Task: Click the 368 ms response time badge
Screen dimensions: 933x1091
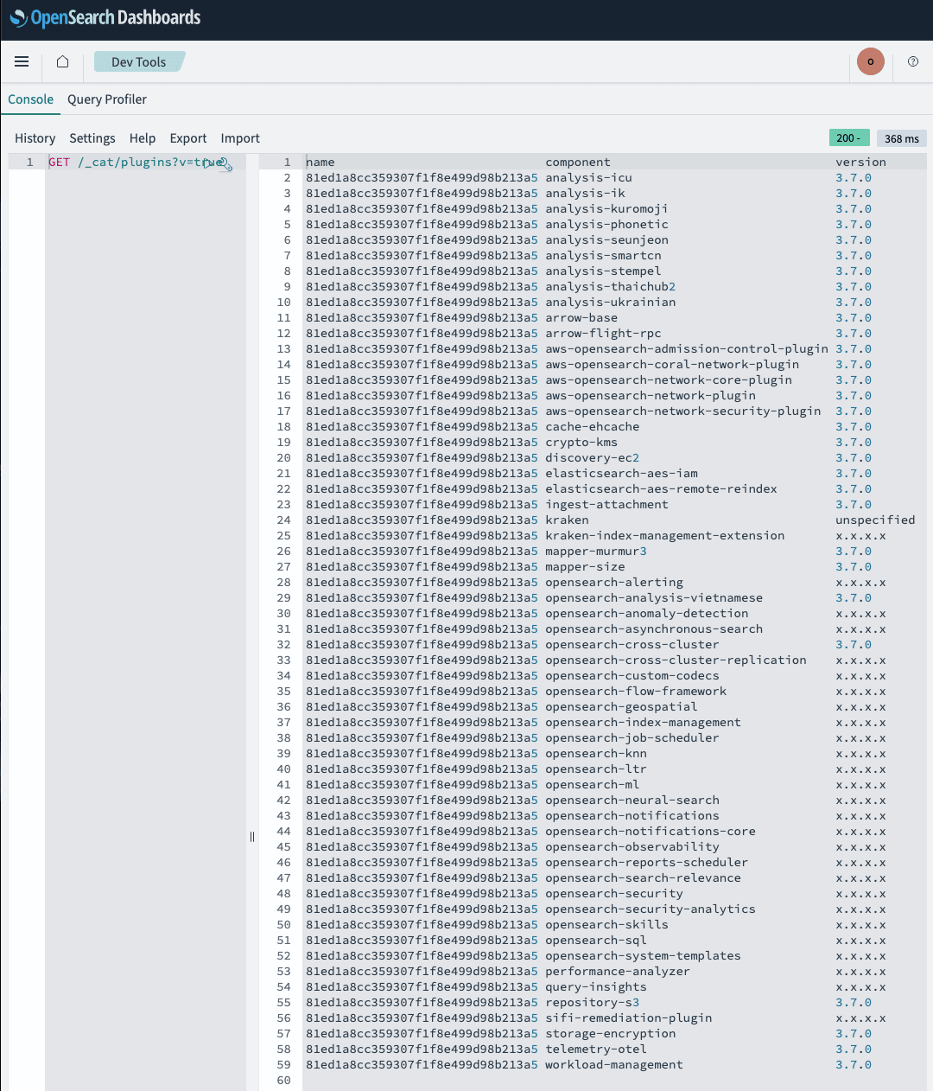Action: 902,138
